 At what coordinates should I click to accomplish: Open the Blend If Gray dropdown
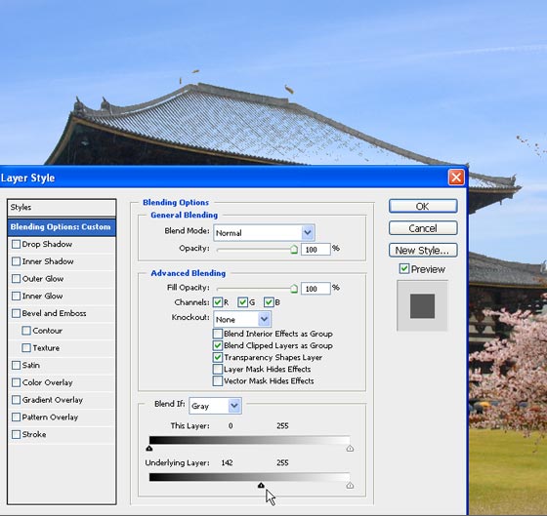215,406
